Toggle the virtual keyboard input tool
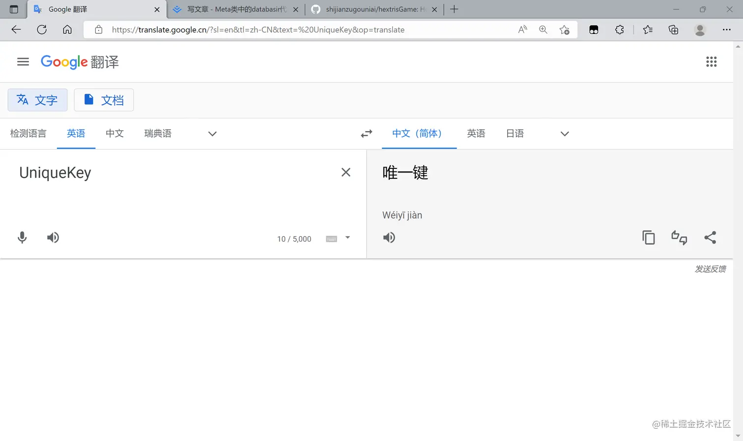Viewport: 743px width, 441px height. tap(332, 239)
